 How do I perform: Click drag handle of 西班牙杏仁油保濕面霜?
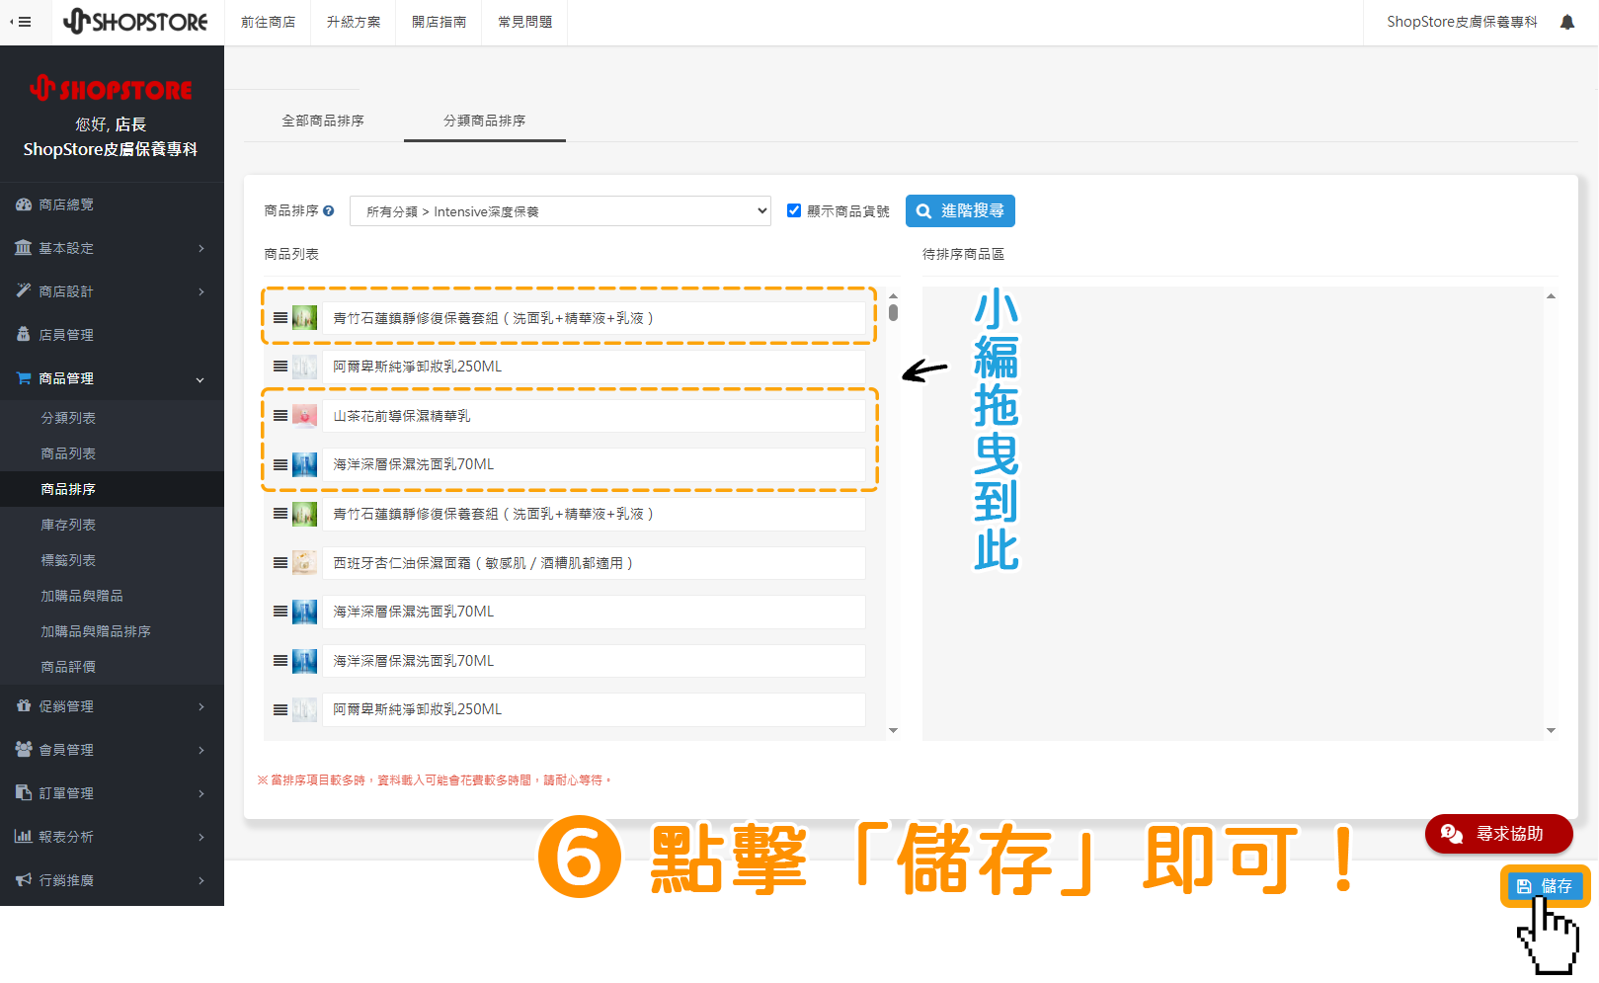280,563
